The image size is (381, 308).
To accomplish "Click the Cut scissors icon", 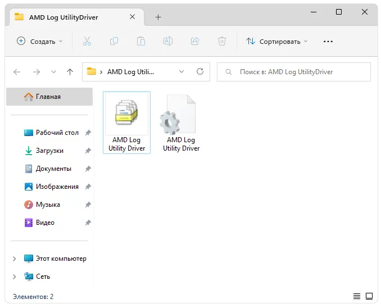I will click(87, 41).
